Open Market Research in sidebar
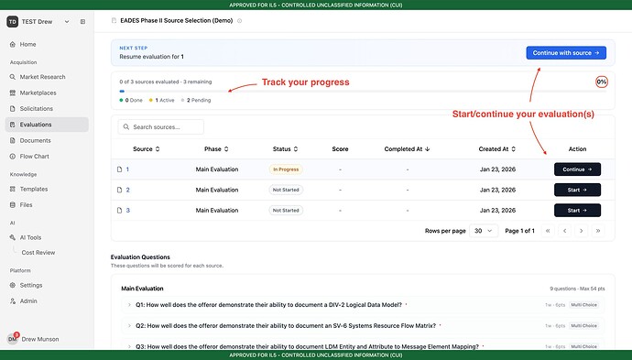 47,77
